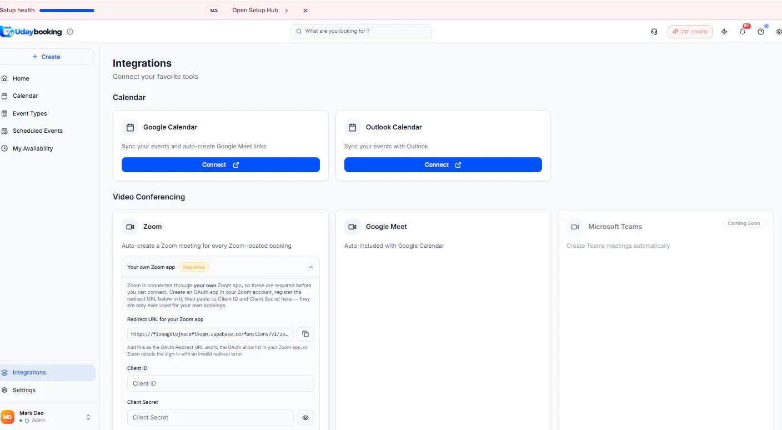
Task: Copy the Zoom redirect URL
Action: [x=305, y=334]
